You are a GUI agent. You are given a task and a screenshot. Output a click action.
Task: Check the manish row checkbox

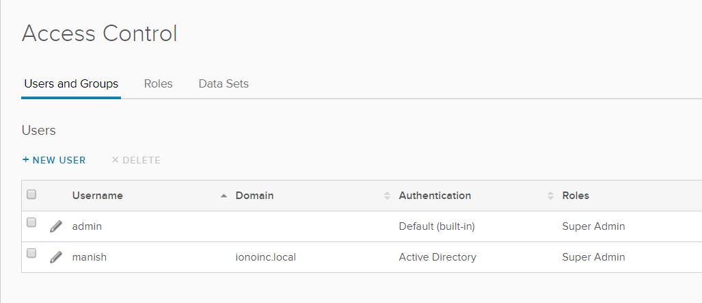(x=31, y=254)
